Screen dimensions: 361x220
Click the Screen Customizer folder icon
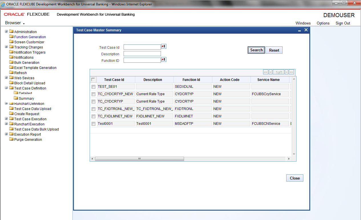[11, 42]
